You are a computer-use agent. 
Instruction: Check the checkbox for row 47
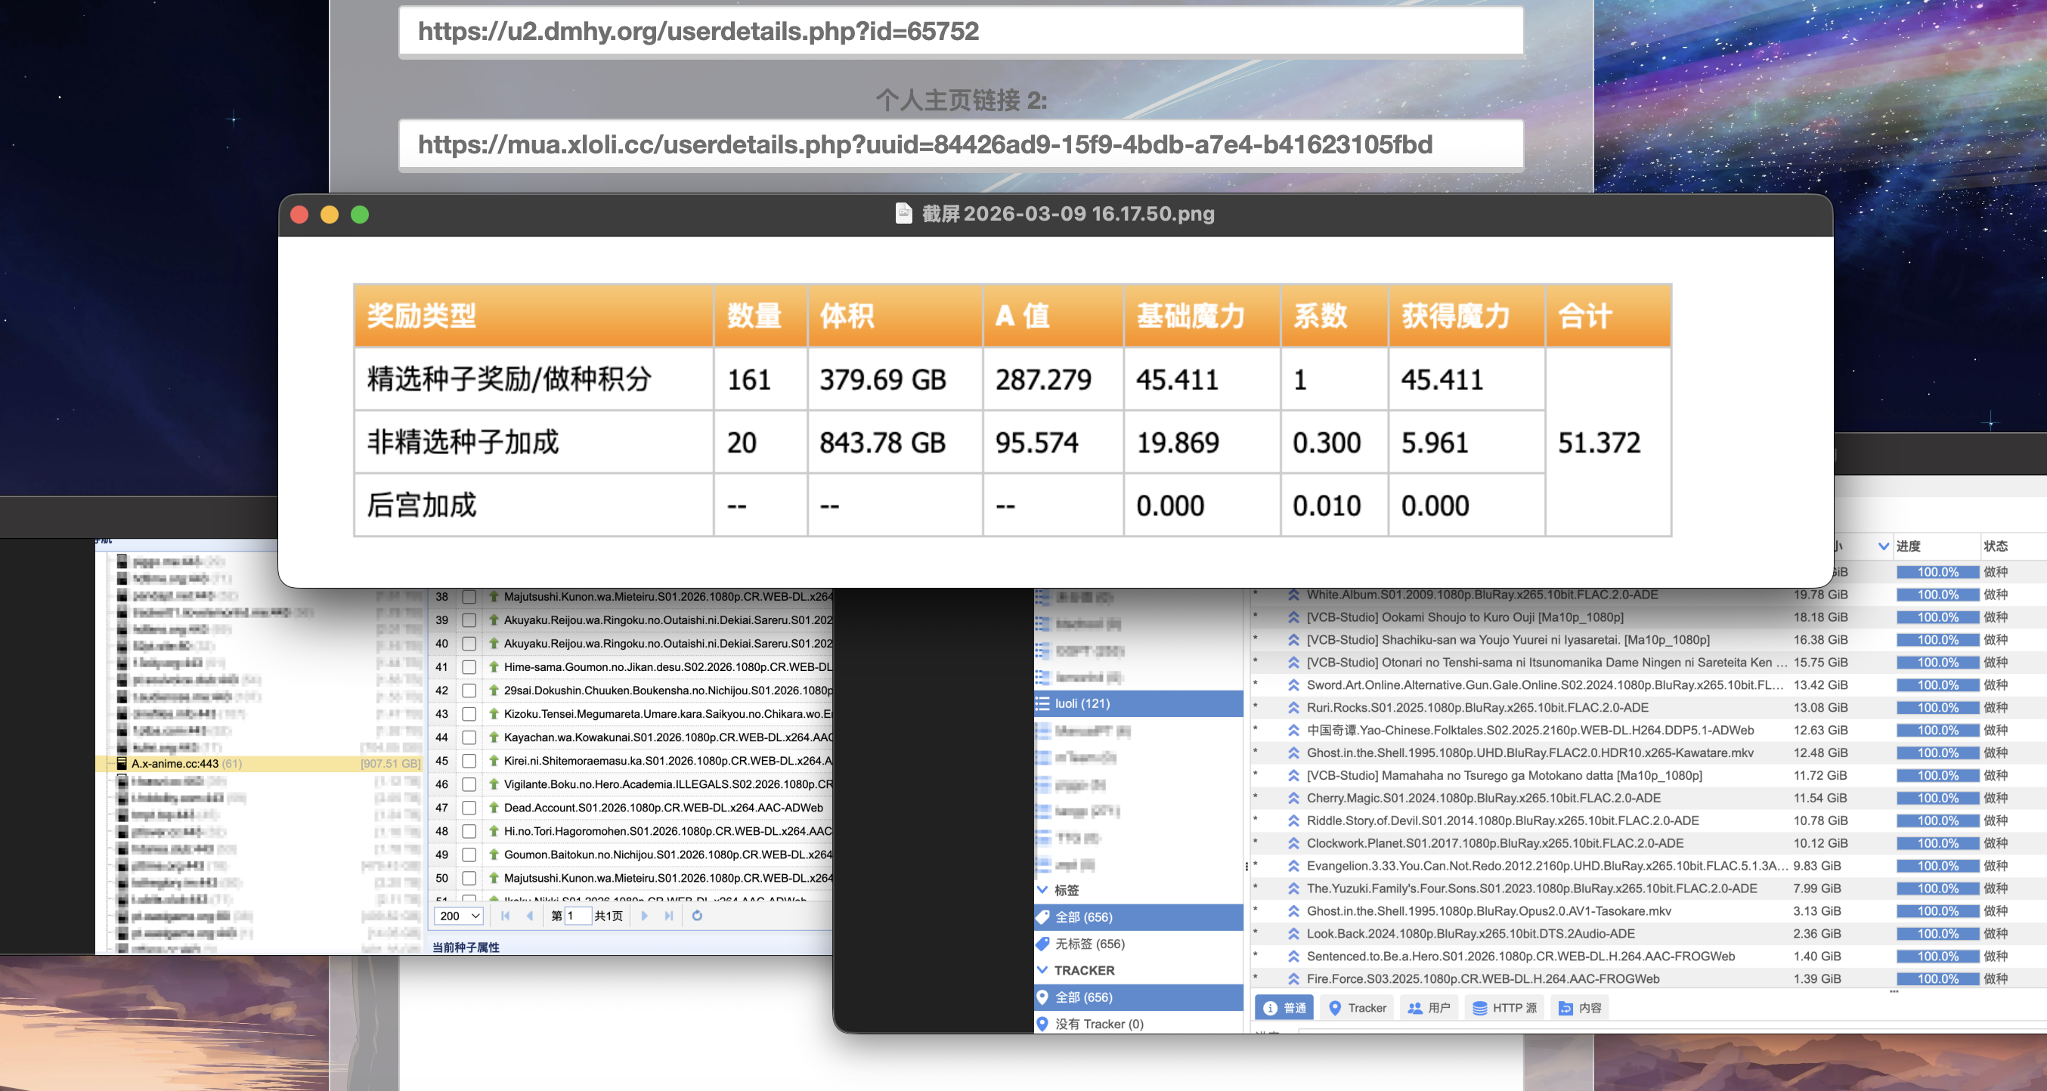tap(469, 808)
